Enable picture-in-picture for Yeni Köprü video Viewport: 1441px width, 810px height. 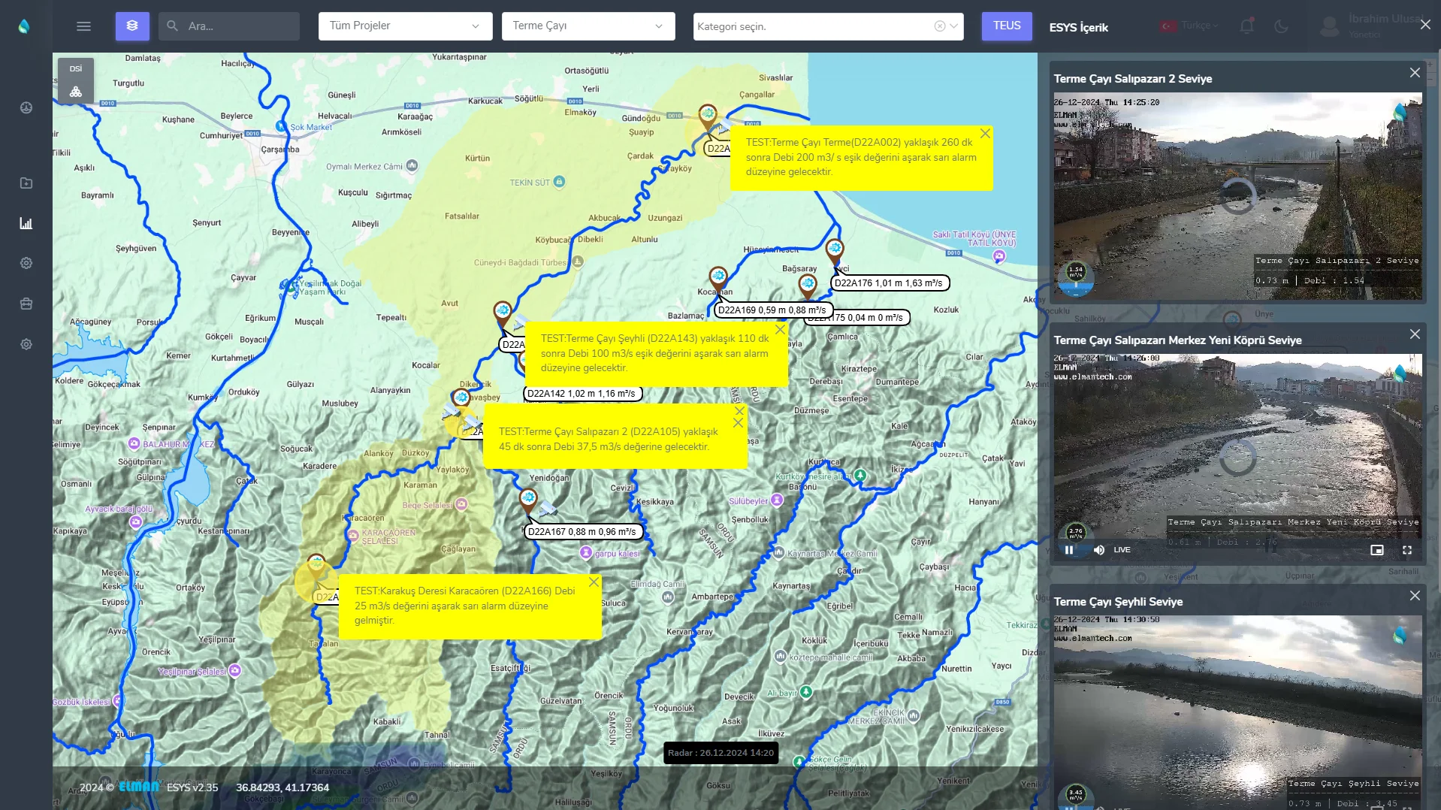1376,550
